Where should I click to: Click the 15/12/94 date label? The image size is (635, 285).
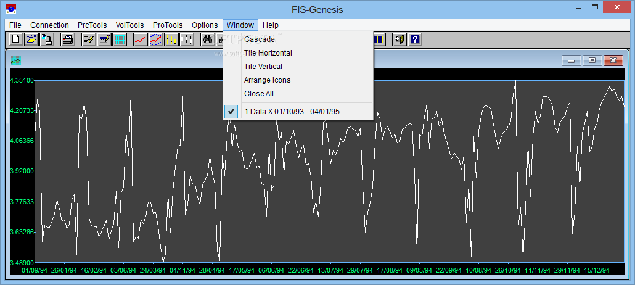pyautogui.click(x=597, y=270)
